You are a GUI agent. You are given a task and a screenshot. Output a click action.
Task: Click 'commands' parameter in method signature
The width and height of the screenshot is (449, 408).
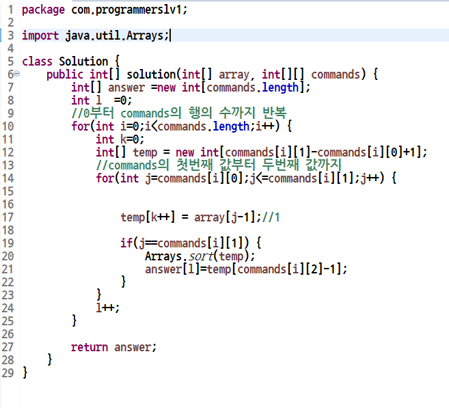[336, 74]
